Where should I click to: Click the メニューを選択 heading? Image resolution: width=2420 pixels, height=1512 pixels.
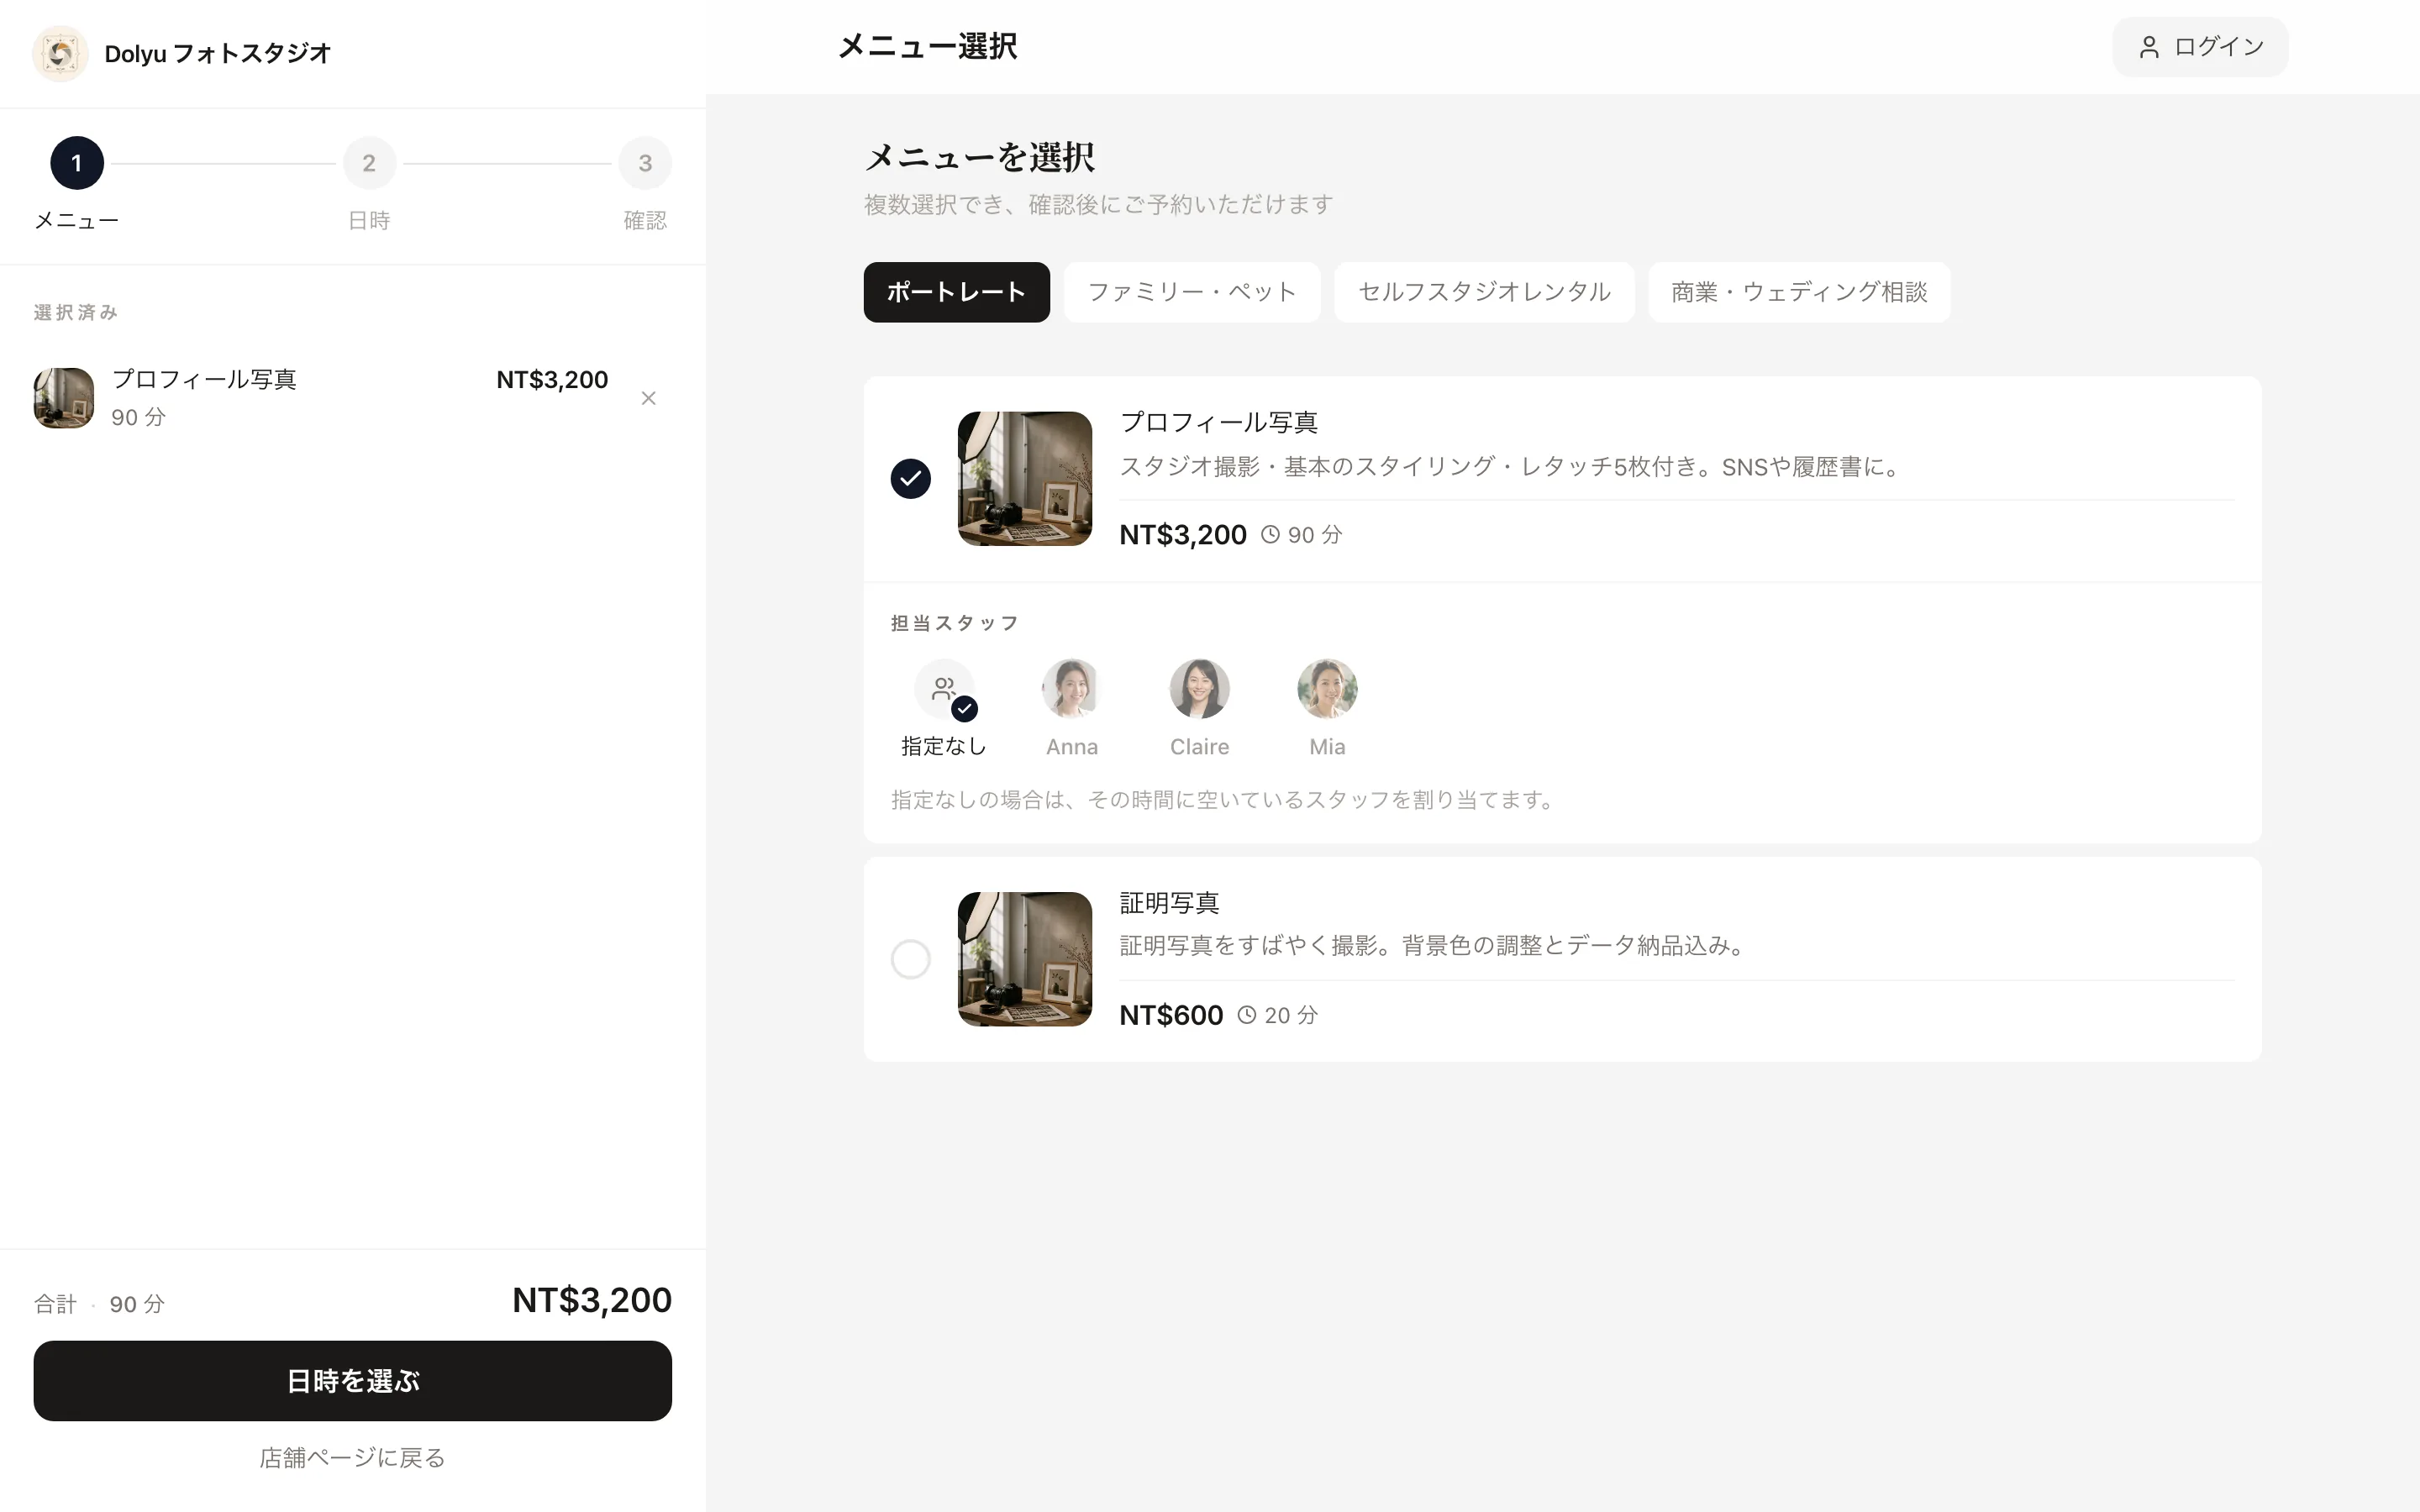click(979, 157)
